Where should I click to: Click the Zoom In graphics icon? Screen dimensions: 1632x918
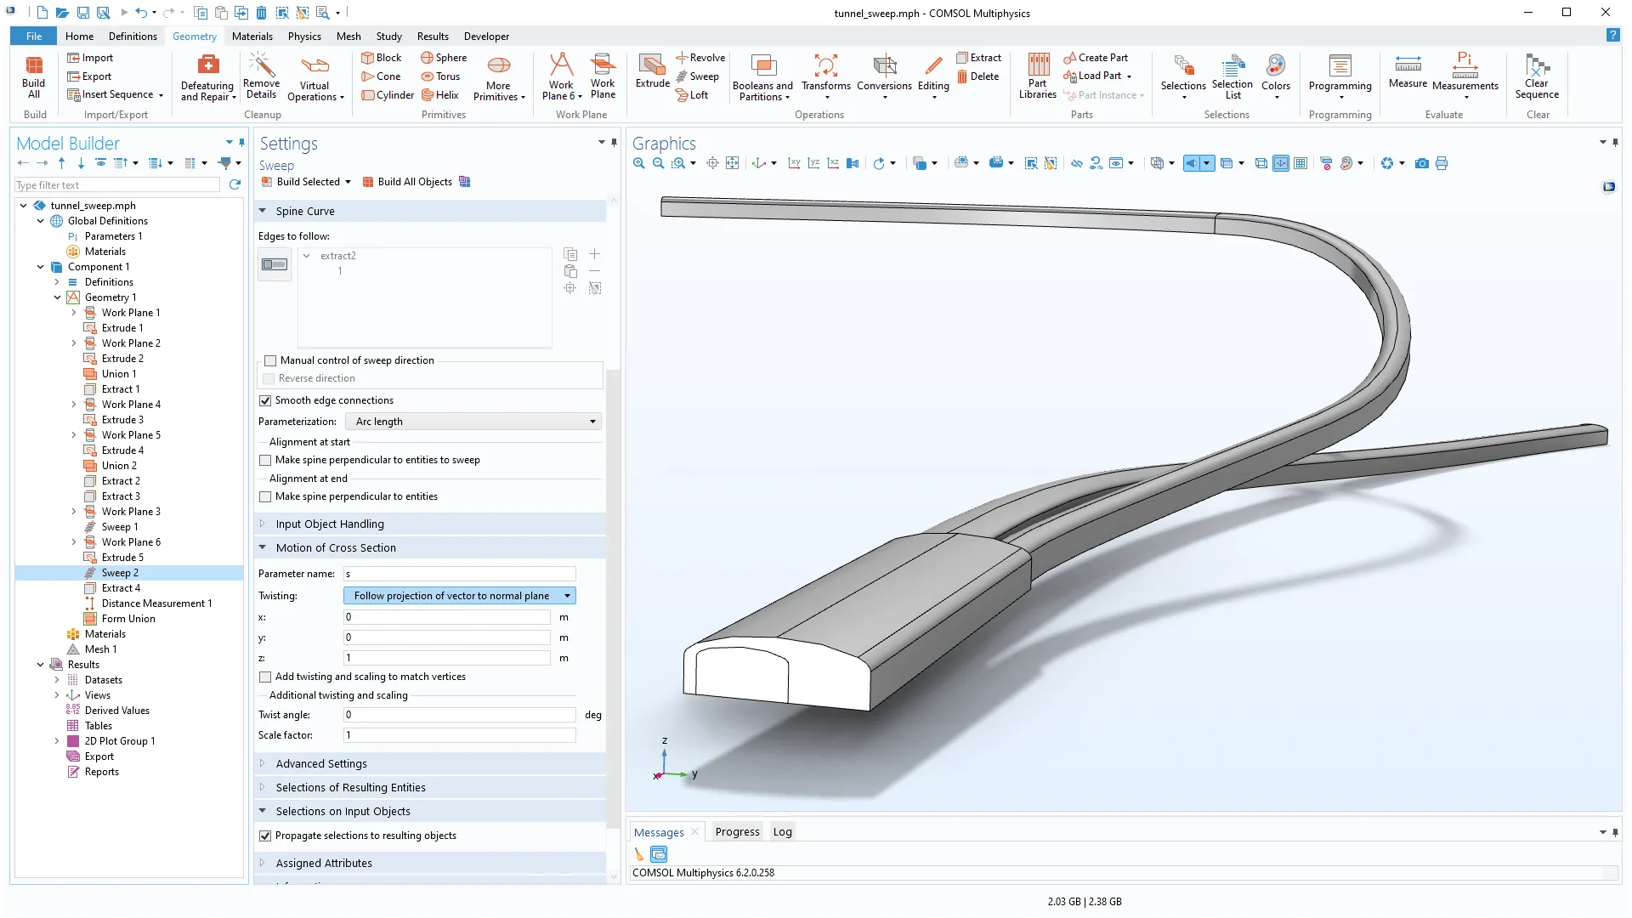639,163
